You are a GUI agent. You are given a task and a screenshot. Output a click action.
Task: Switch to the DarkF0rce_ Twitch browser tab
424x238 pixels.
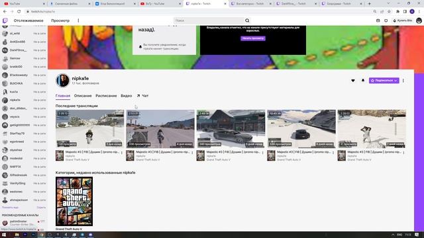(297, 4)
